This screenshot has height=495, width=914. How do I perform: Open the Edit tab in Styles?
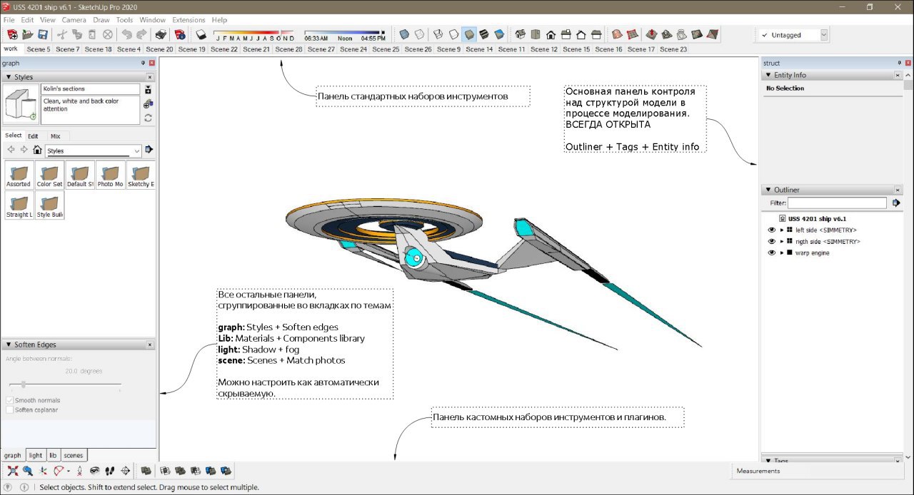pyautogui.click(x=34, y=136)
